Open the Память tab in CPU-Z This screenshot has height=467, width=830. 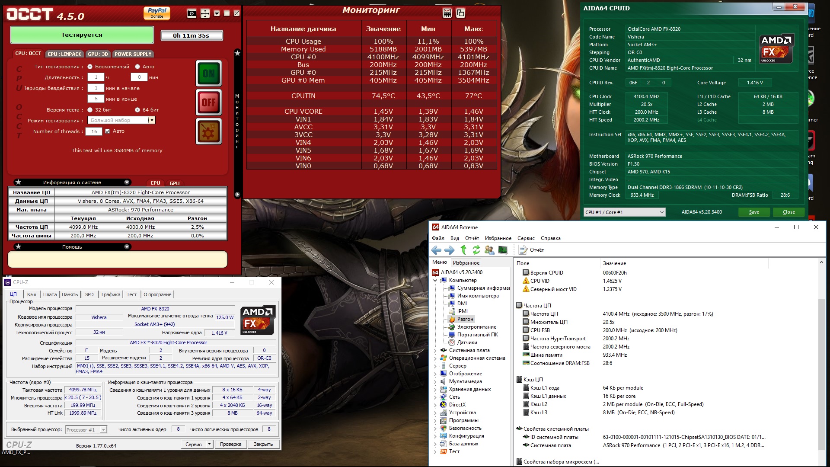pos(70,294)
